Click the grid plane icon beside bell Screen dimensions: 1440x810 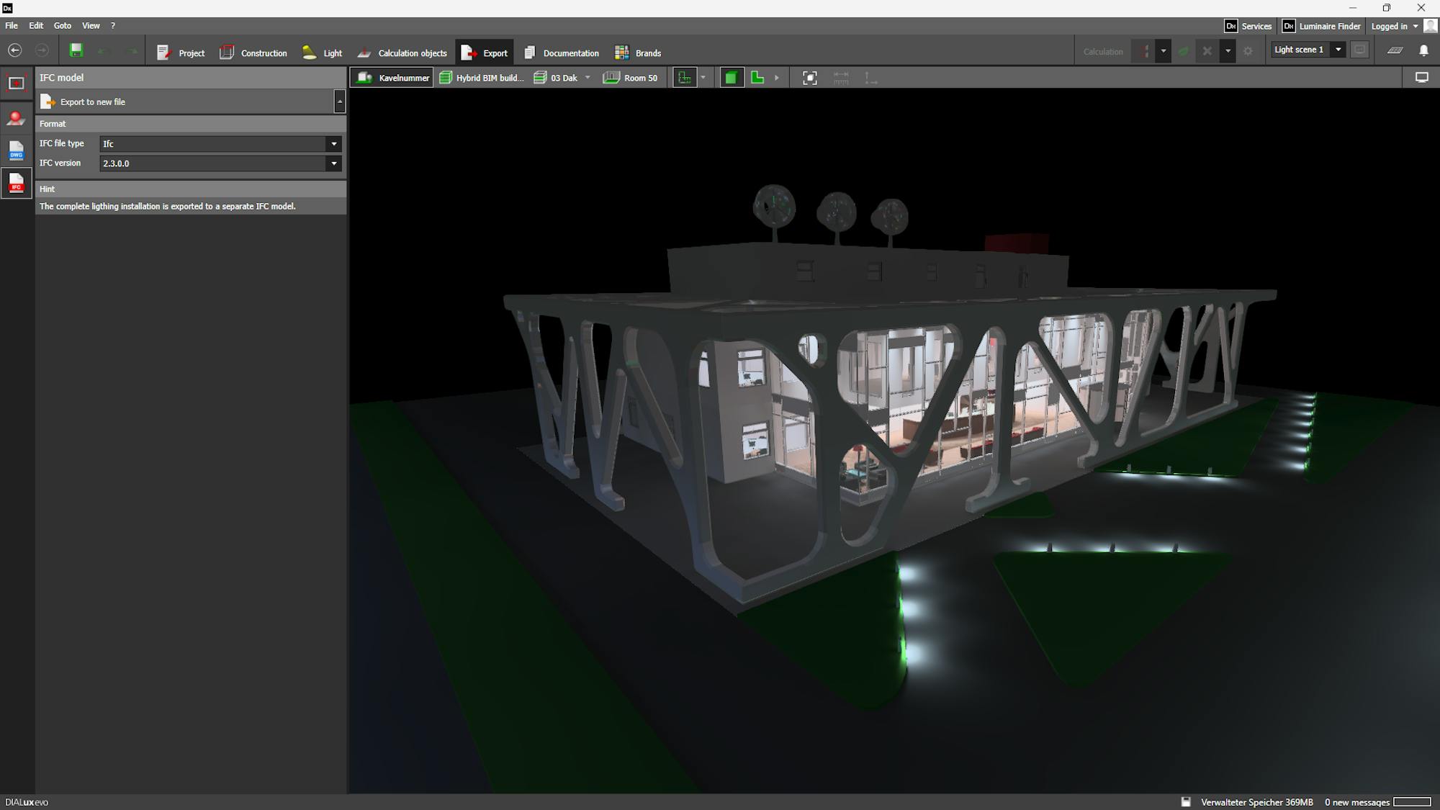pos(1395,50)
